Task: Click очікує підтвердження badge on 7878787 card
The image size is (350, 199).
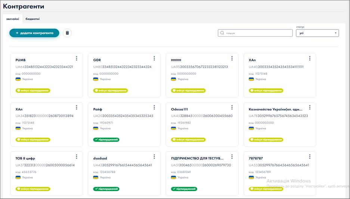Action: (266, 189)
